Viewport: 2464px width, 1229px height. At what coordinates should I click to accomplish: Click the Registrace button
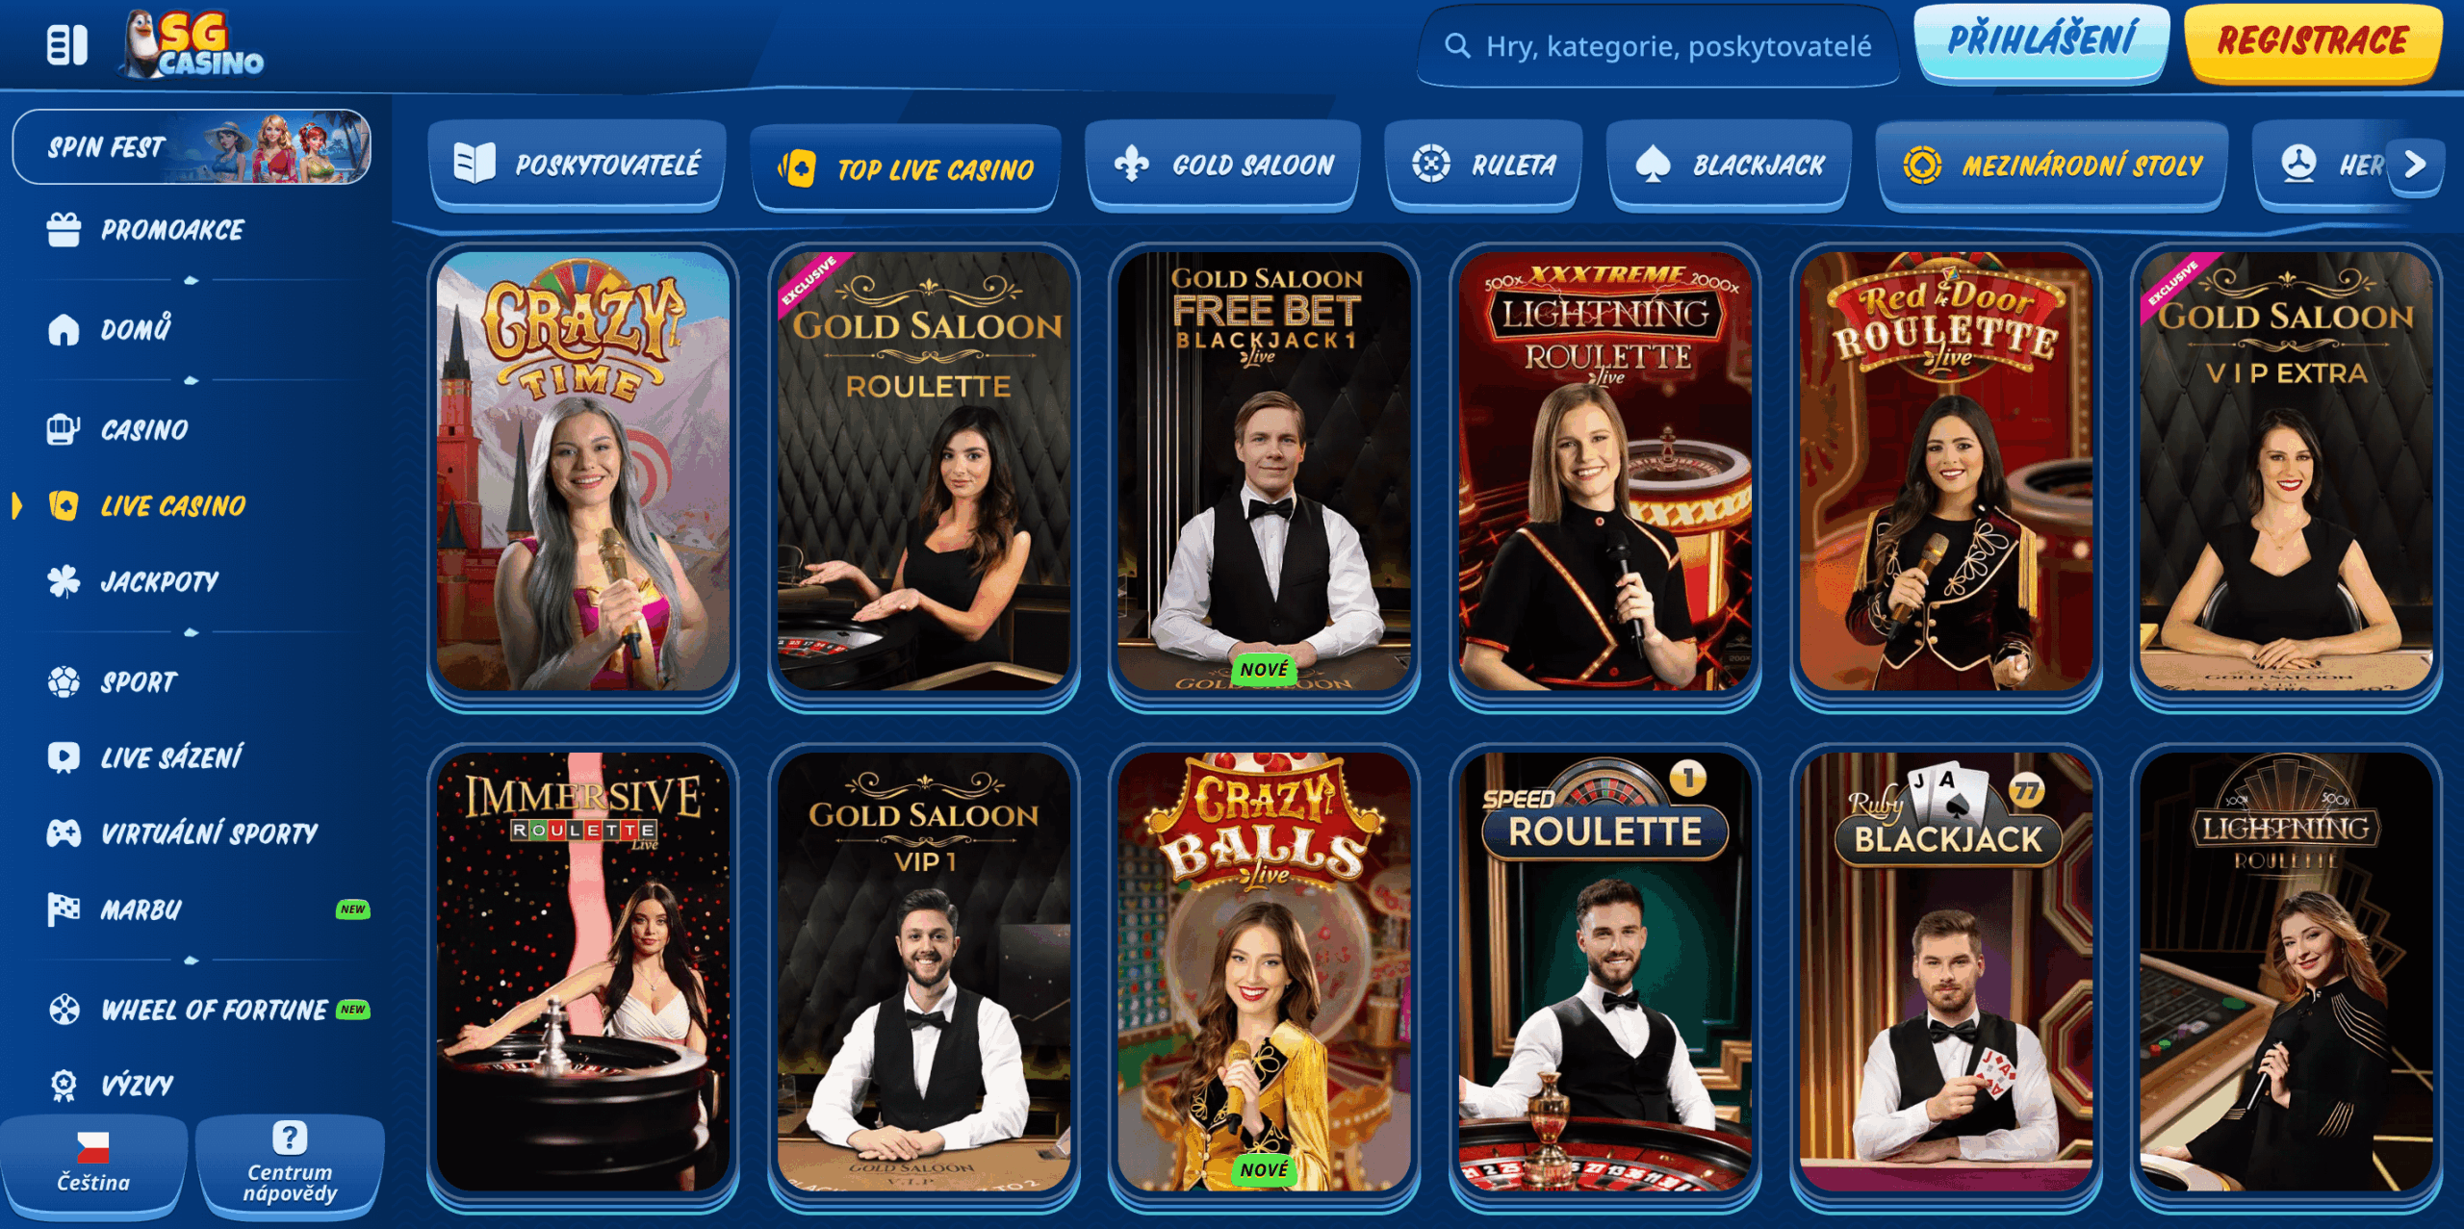pos(2313,41)
